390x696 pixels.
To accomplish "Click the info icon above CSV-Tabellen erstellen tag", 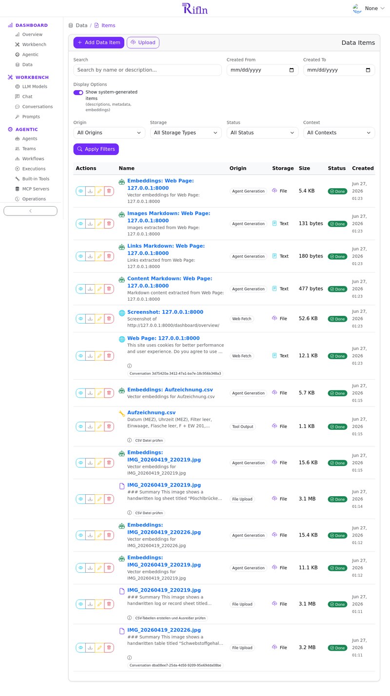I will pyautogui.click(x=130, y=618).
